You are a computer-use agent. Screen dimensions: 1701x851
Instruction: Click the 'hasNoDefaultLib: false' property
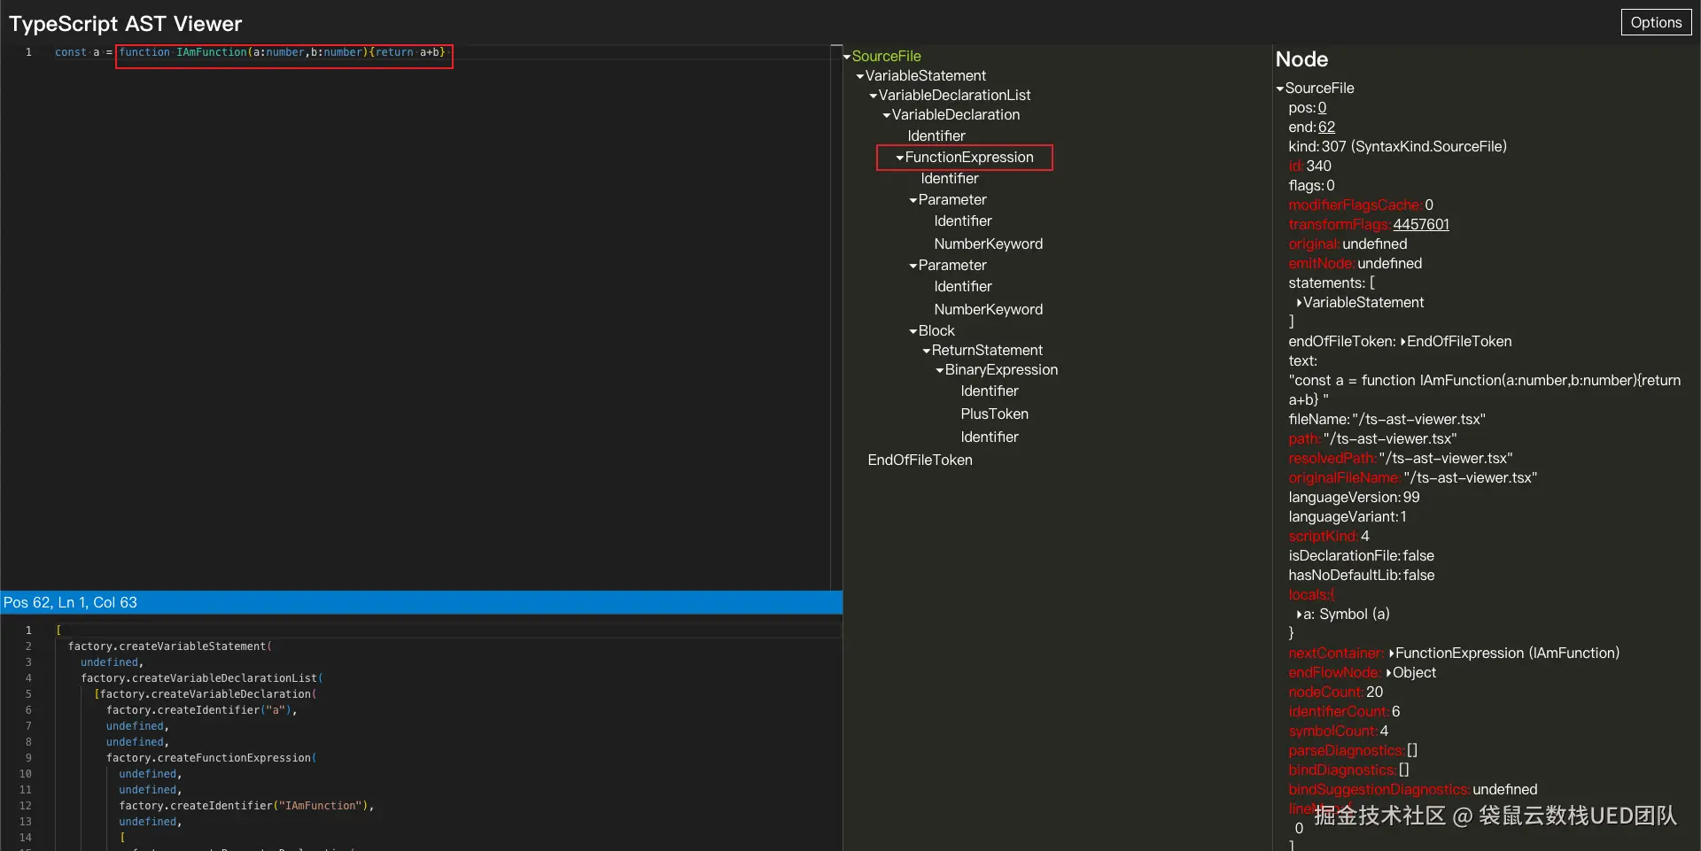pos(1362,576)
